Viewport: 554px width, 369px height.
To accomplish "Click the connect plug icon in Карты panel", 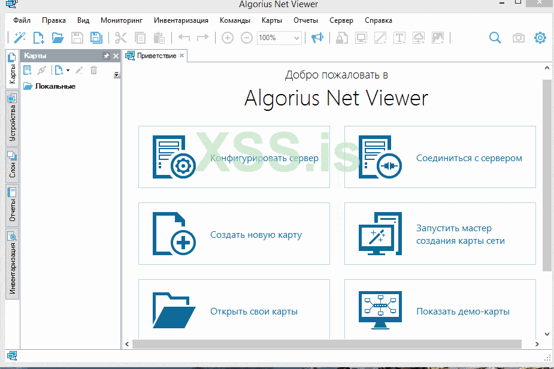I will (x=42, y=70).
